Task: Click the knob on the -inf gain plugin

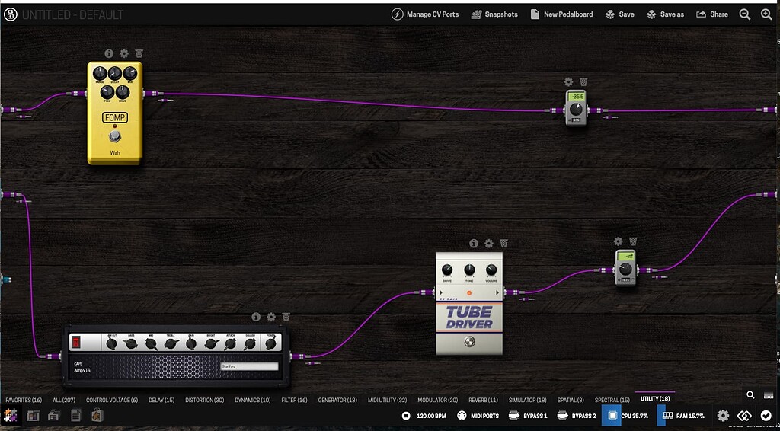Action: click(625, 269)
